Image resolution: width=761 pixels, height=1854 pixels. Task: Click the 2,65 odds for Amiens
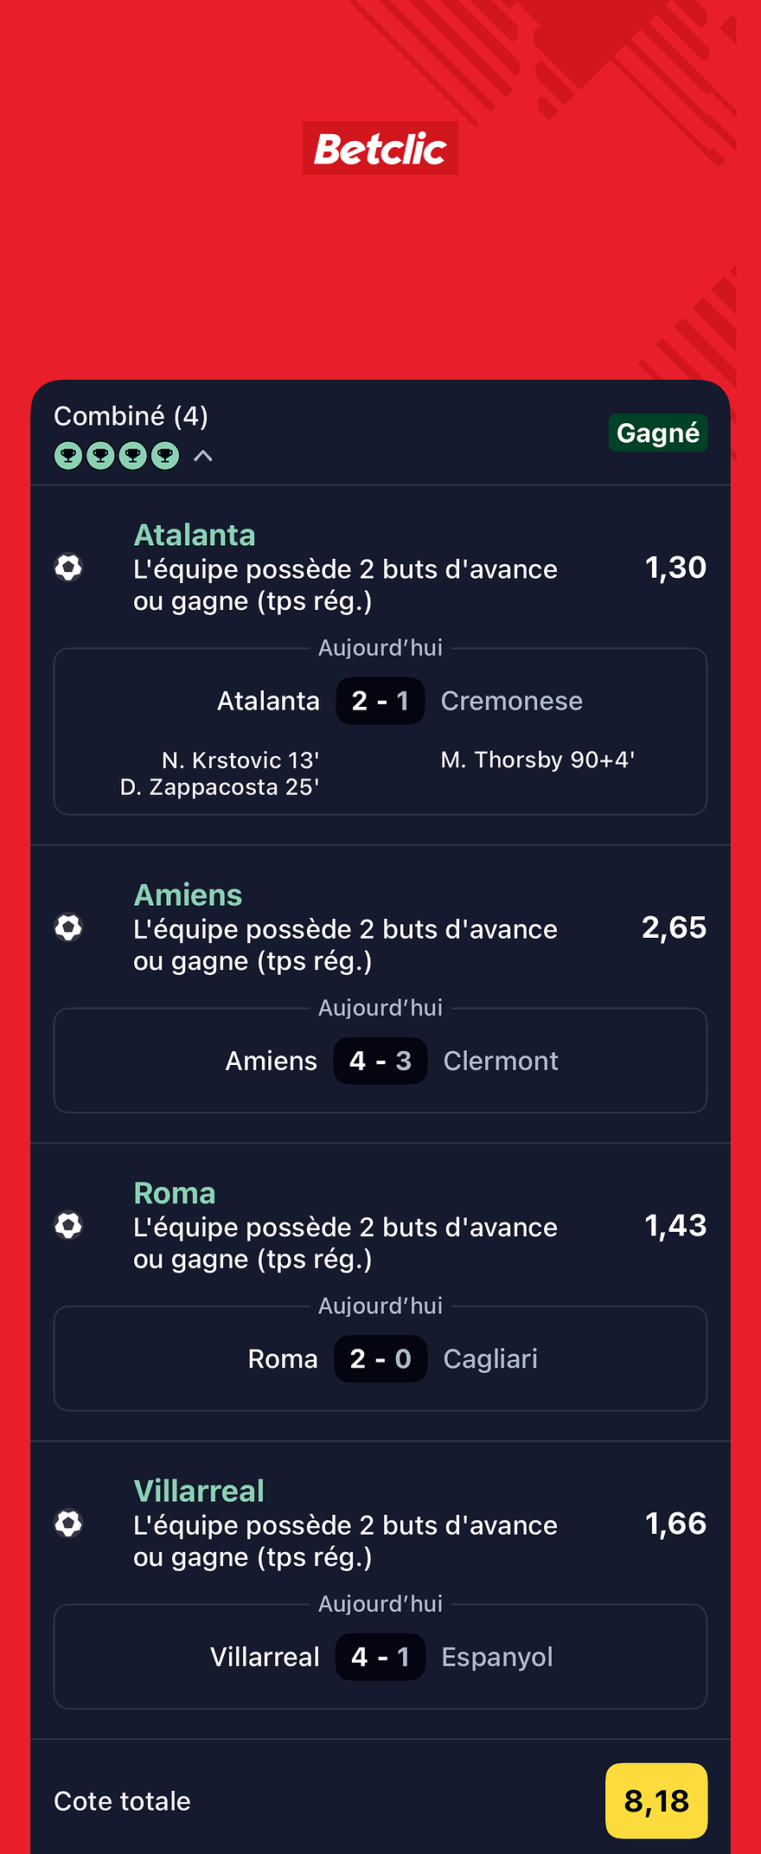(674, 927)
